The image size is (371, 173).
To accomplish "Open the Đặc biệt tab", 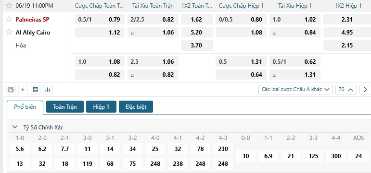I will [136, 107].
